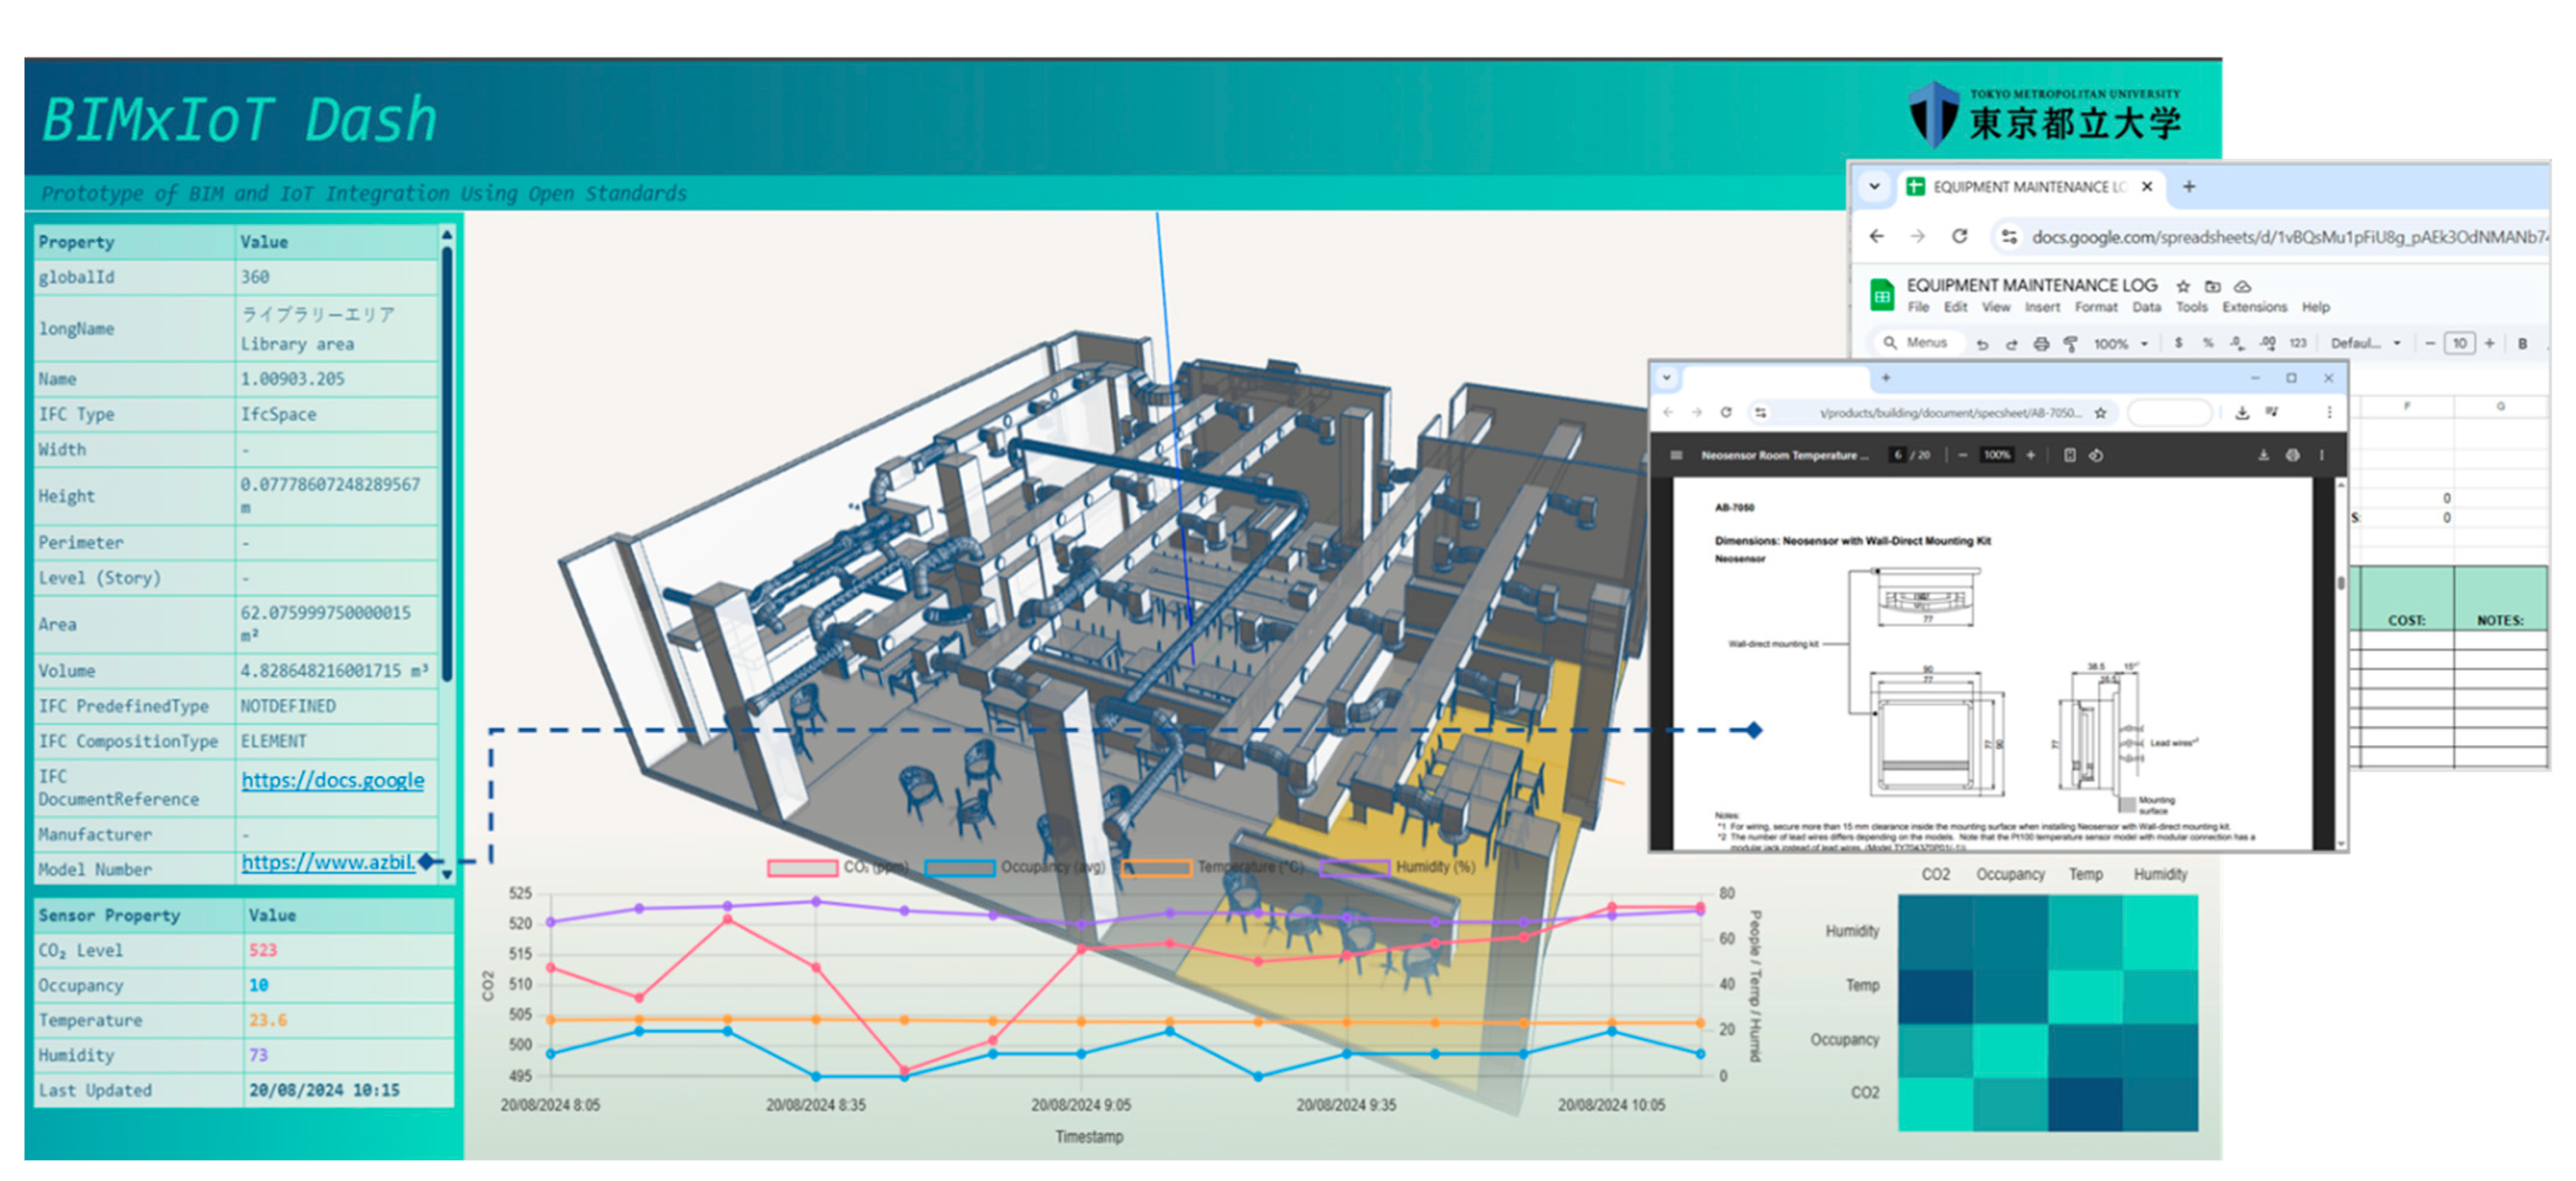
Task: Expand the tab search chevron in Sheets browser
Action: click(1875, 186)
